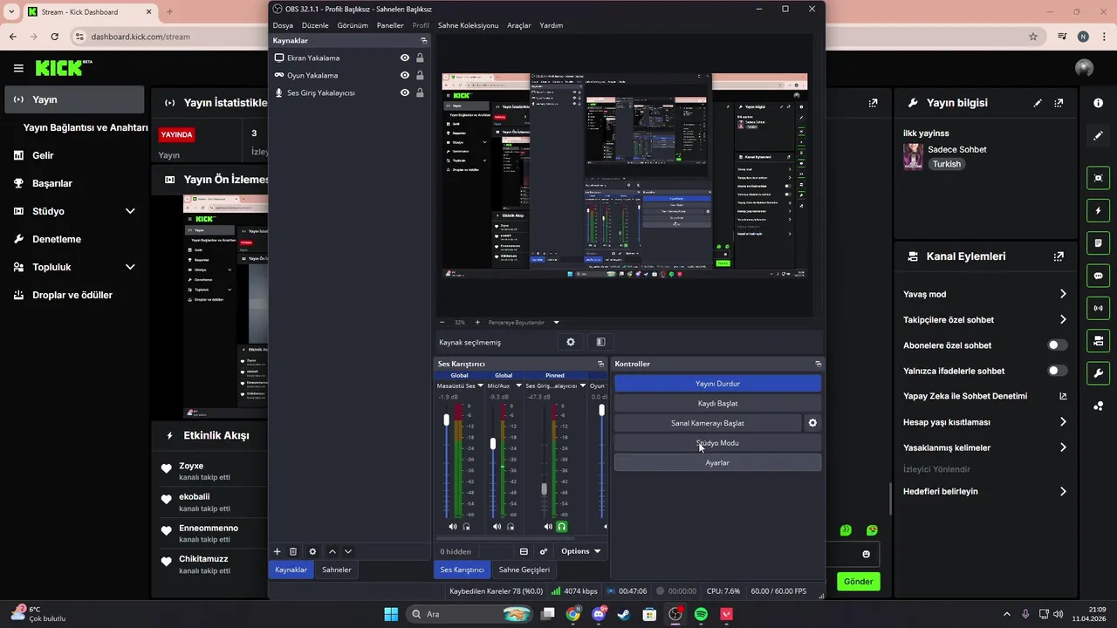Mute Masaüstü Ses speaker icon
Viewport: 1117px width, 628px height.
(x=453, y=526)
